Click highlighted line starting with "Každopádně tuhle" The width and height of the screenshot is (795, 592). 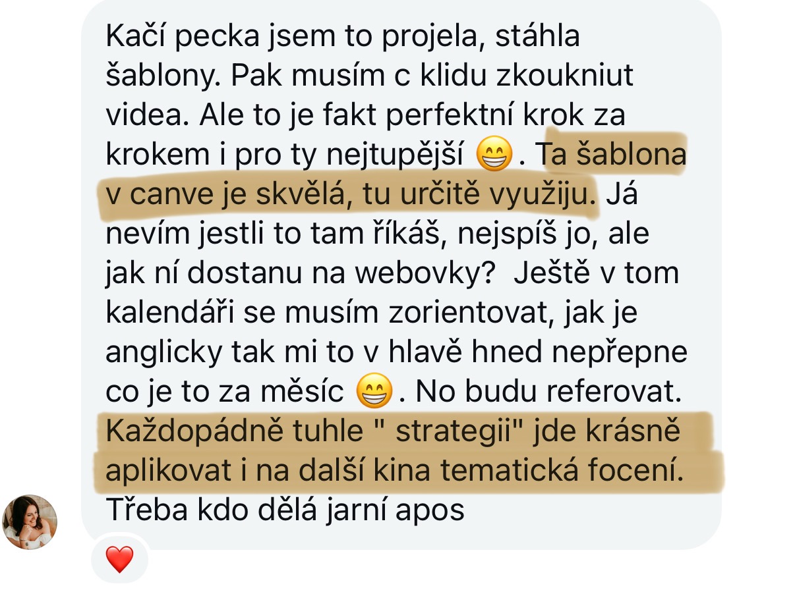[x=392, y=432]
